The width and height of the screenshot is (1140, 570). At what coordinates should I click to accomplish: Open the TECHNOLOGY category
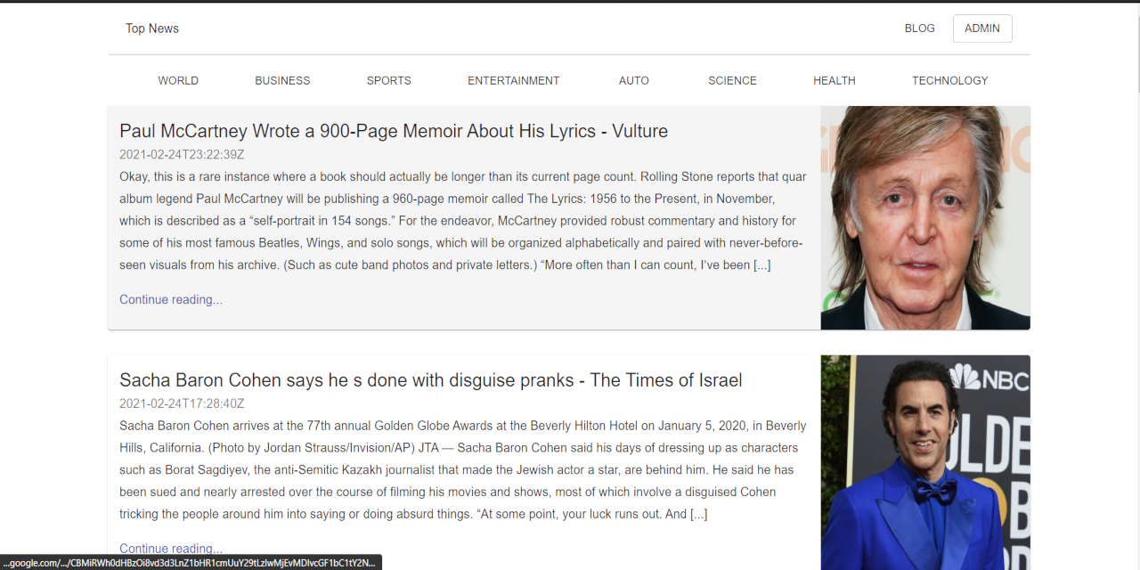[x=950, y=80]
